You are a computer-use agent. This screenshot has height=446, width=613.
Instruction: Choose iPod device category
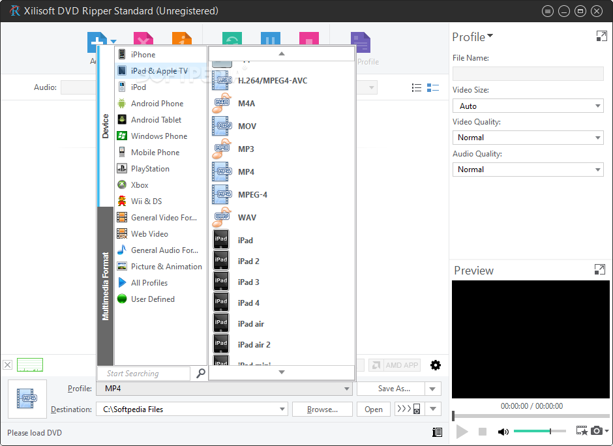click(160, 87)
